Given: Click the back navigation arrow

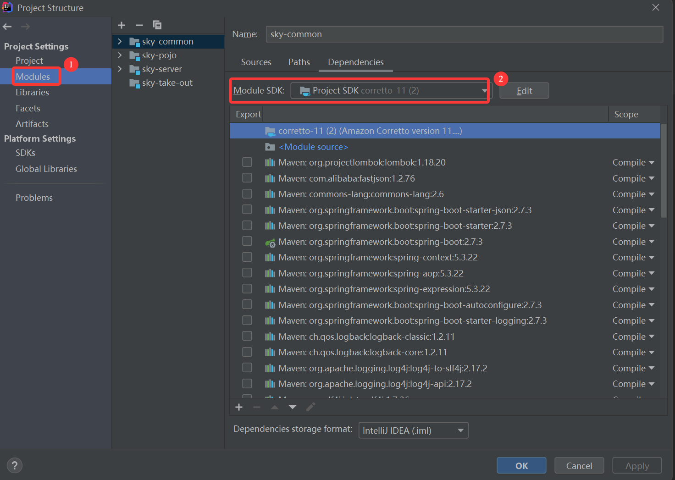Looking at the screenshot, I should pyautogui.click(x=7, y=27).
